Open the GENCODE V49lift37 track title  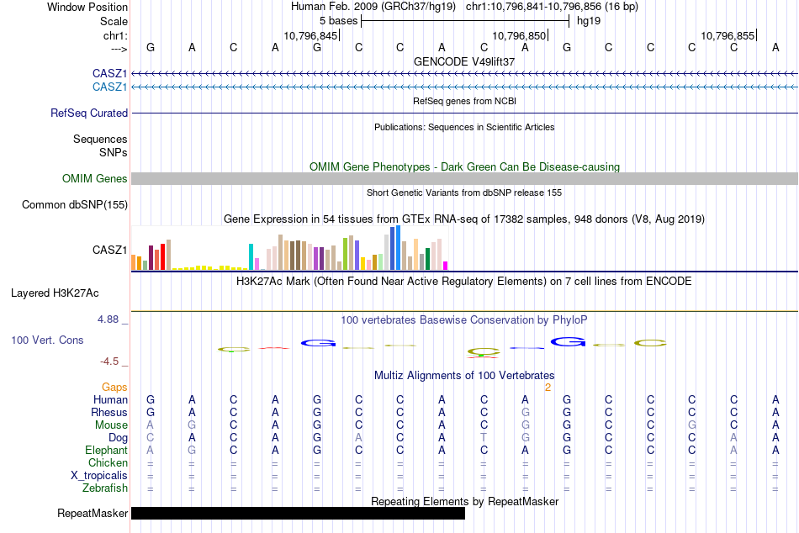(464, 61)
